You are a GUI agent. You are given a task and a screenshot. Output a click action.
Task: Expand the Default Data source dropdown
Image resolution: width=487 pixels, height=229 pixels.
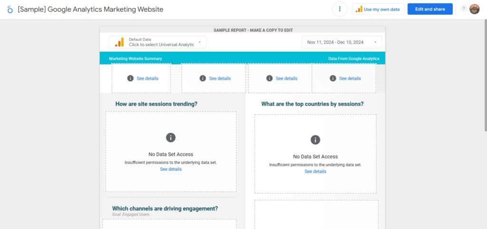199,42
